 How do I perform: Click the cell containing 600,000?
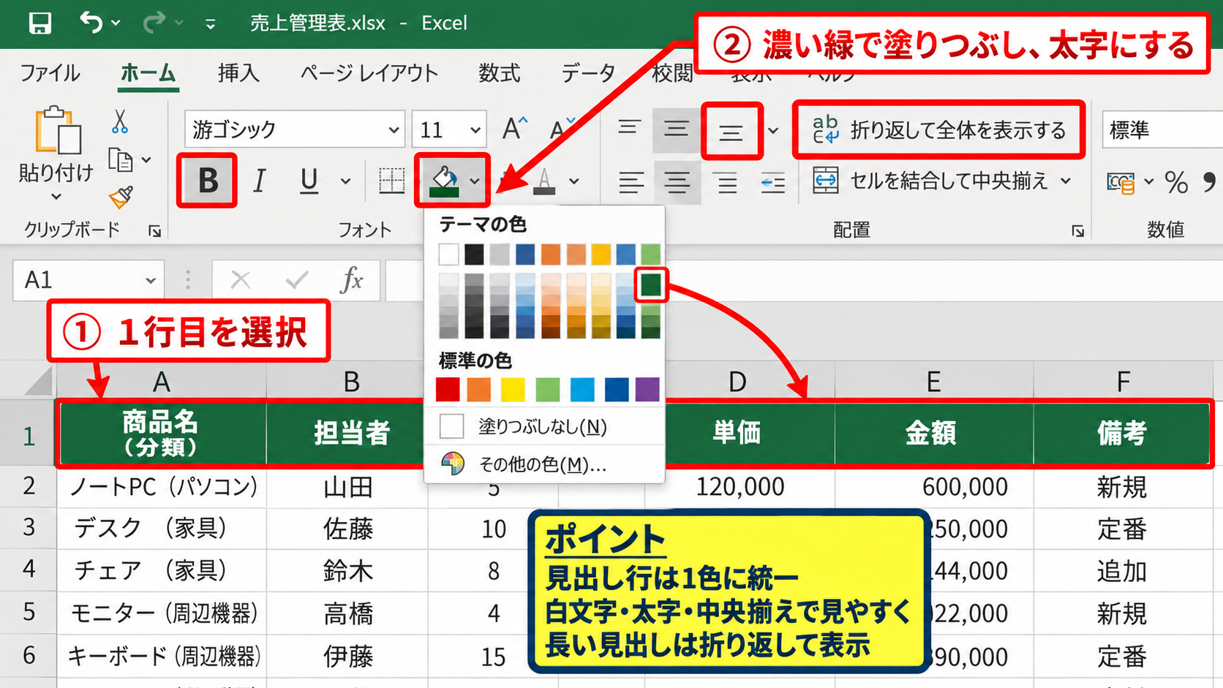[933, 486]
